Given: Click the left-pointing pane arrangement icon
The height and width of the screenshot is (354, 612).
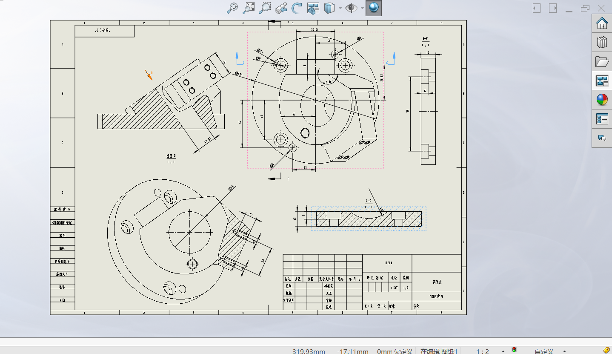Looking at the screenshot, I should click(x=537, y=8).
